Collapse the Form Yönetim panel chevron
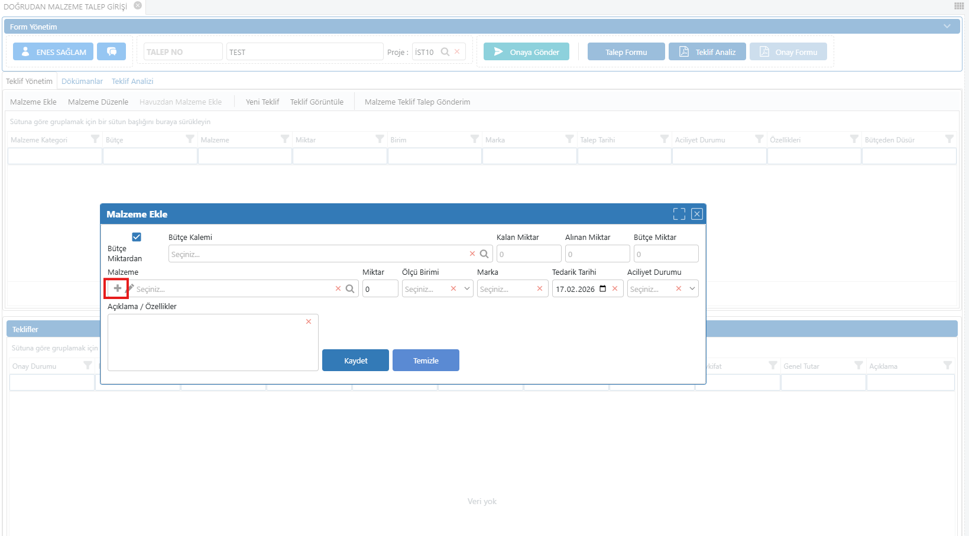 tap(947, 27)
